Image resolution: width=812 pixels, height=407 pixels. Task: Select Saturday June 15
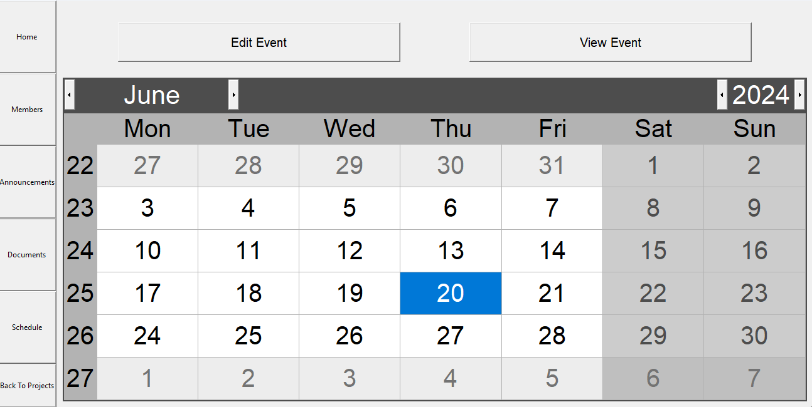click(653, 250)
